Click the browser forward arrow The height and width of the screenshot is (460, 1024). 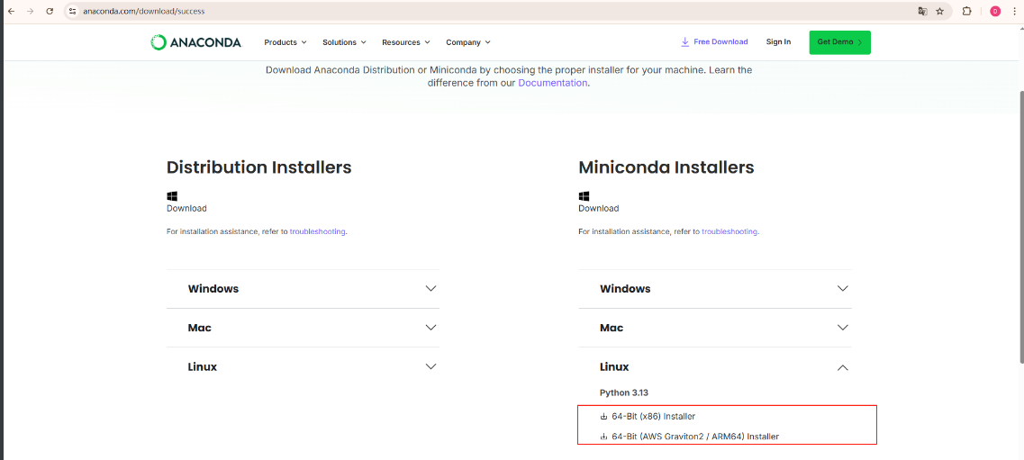[30, 11]
